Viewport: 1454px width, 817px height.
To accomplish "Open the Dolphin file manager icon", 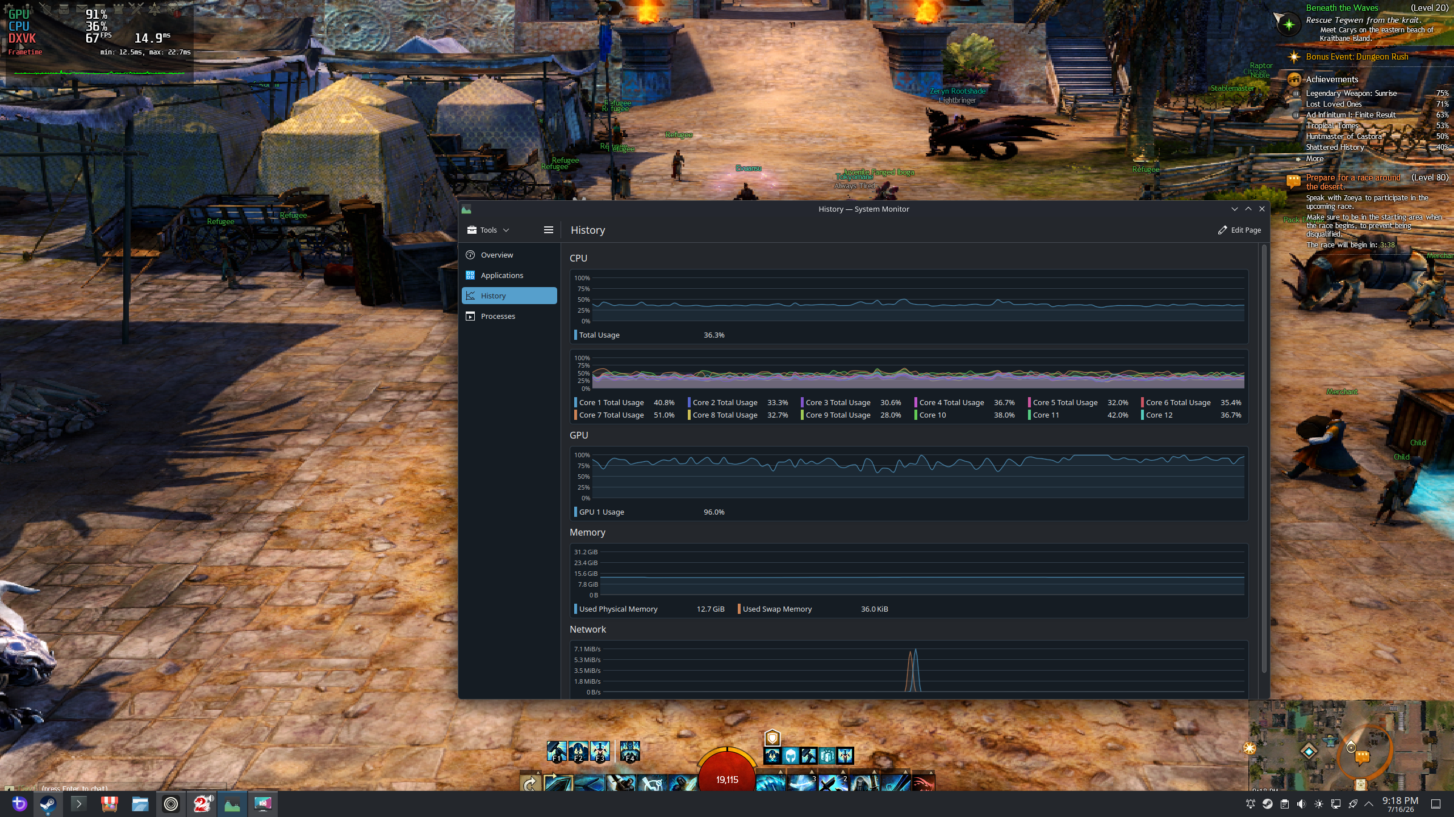I will click(x=140, y=803).
